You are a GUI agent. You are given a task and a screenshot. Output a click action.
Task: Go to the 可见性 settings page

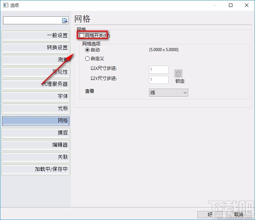pos(36,72)
